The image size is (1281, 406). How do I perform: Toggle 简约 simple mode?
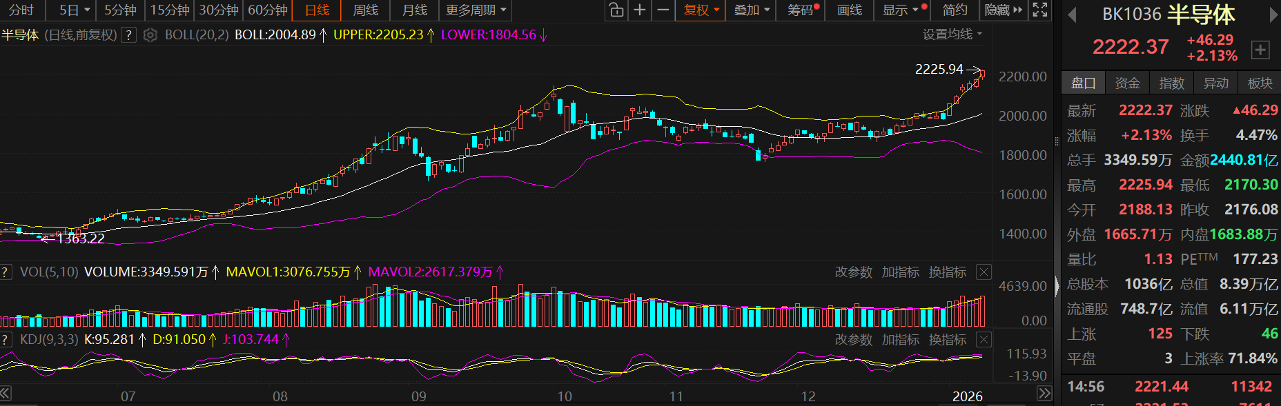955,10
